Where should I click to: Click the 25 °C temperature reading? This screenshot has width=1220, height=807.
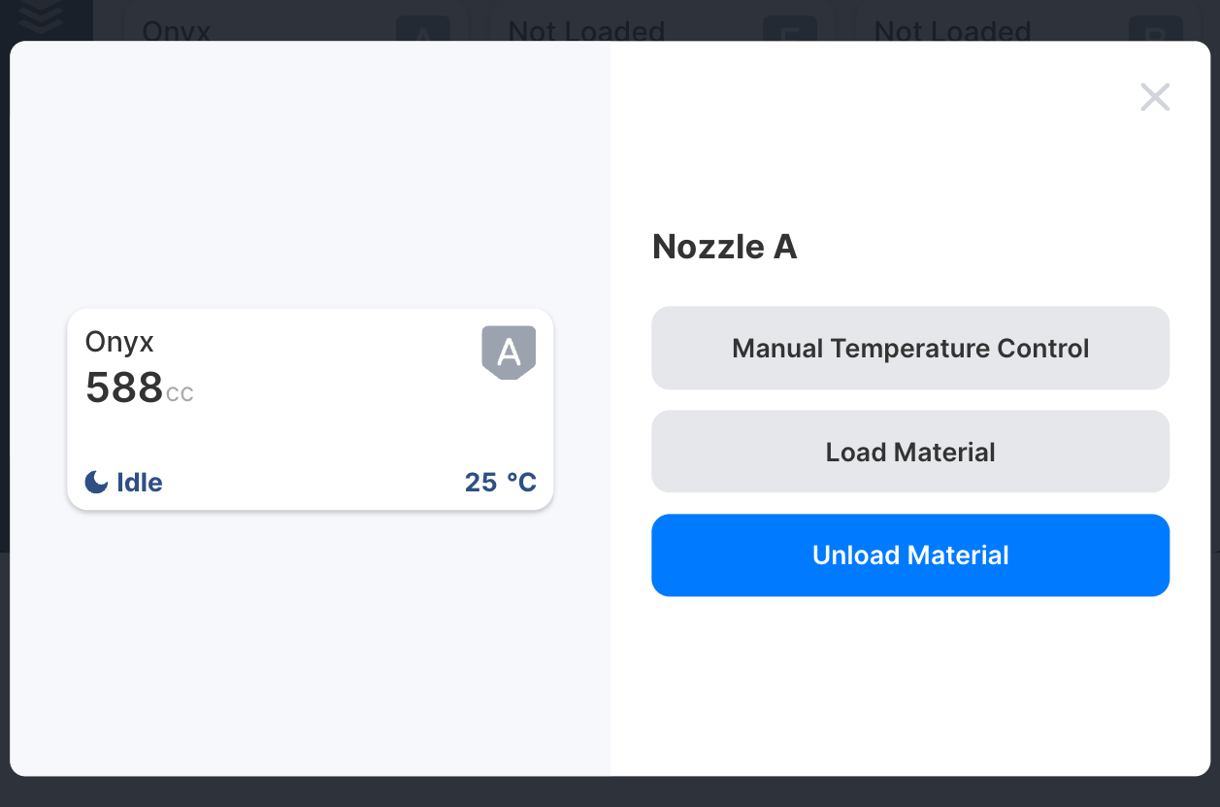501,482
